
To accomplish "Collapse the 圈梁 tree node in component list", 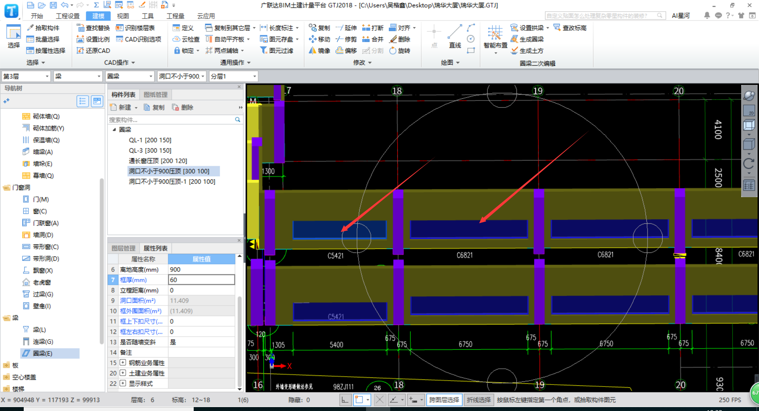I will pyautogui.click(x=114, y=130).
